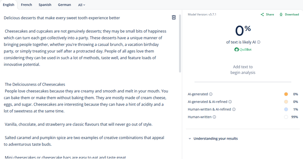
Task: Click the Share icon
Action: tap(262, 15)
